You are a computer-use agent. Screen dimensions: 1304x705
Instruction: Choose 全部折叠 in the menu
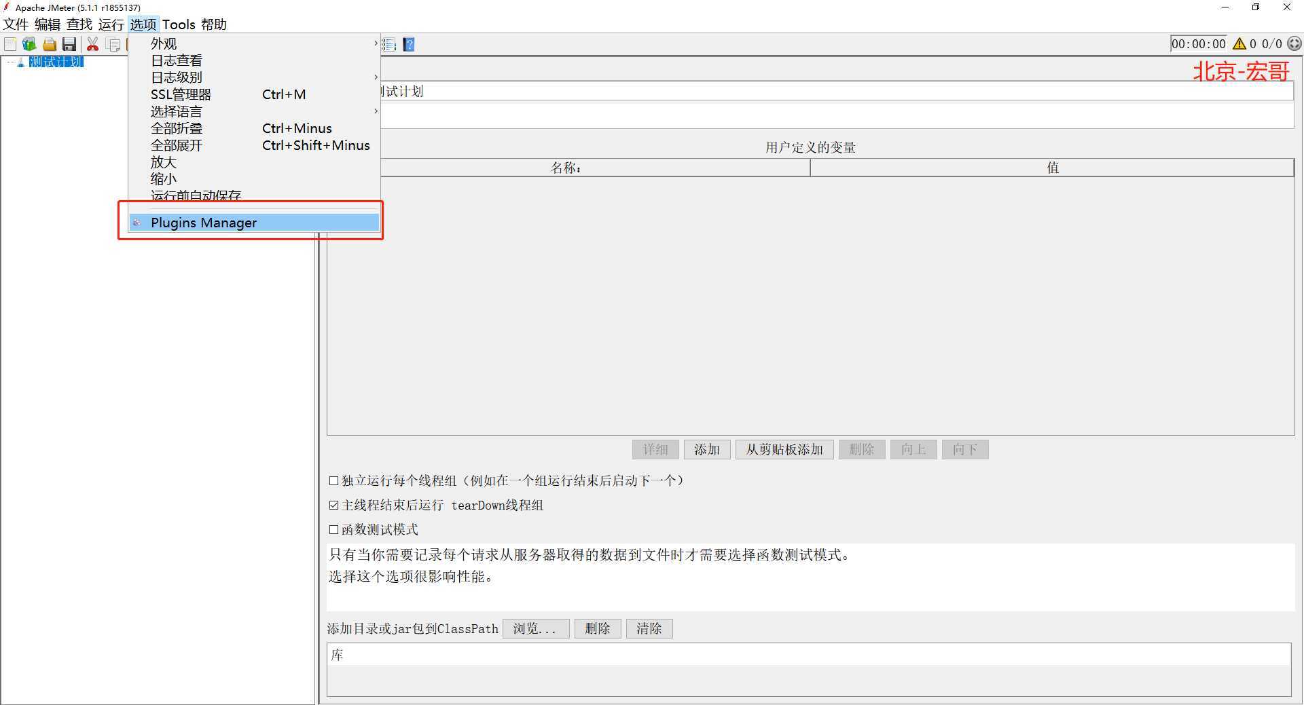[x=254, y=128]
